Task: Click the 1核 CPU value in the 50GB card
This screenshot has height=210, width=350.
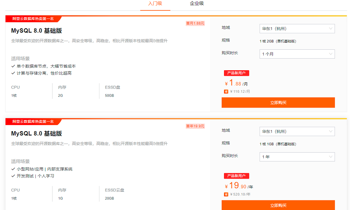Action: 14,95
